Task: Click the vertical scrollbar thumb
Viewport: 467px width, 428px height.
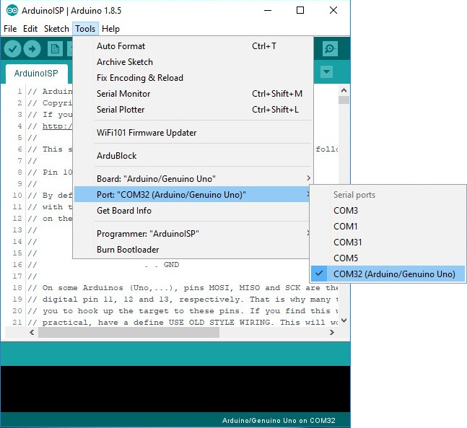Action: coord(344,100)
